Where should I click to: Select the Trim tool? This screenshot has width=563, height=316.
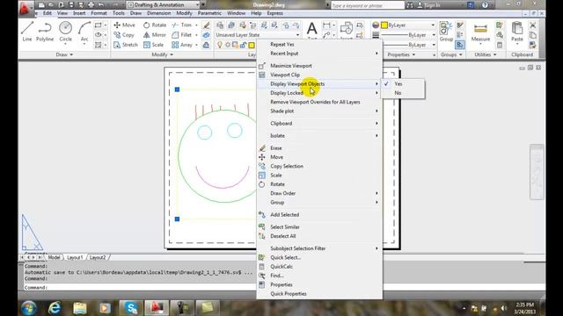pos(182,25)
